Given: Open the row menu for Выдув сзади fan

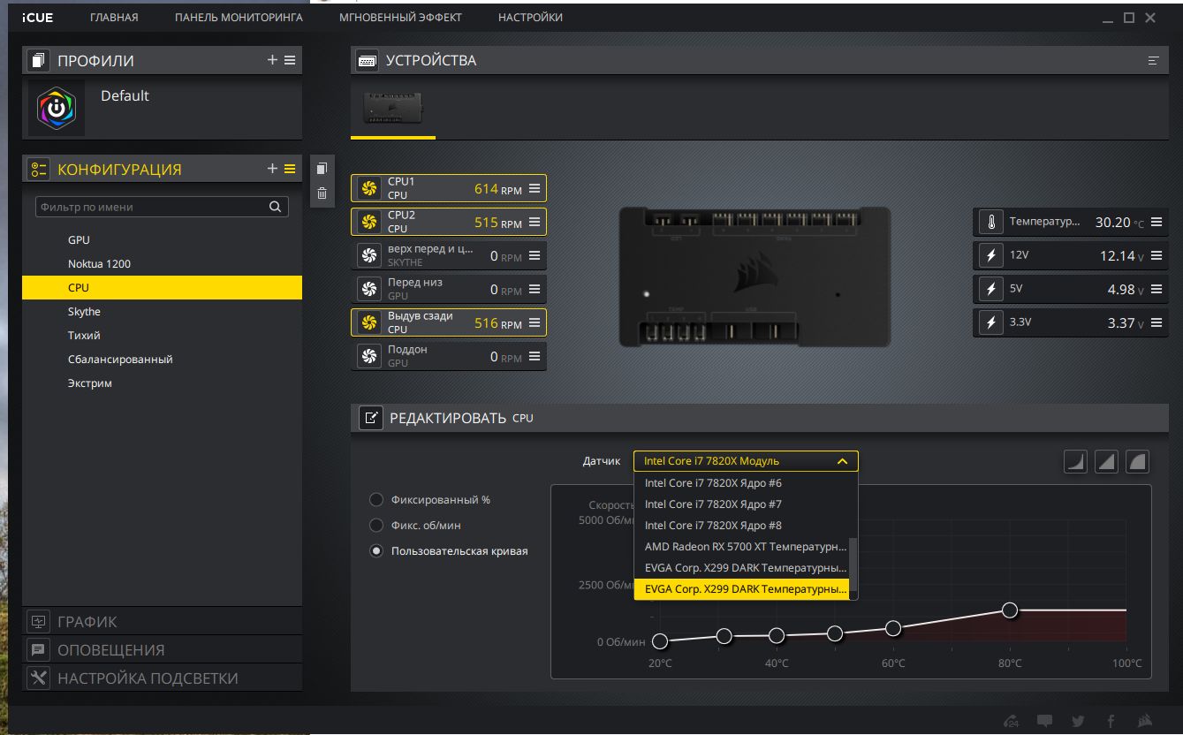Looking at the screenshot, I should pos(535,322).
